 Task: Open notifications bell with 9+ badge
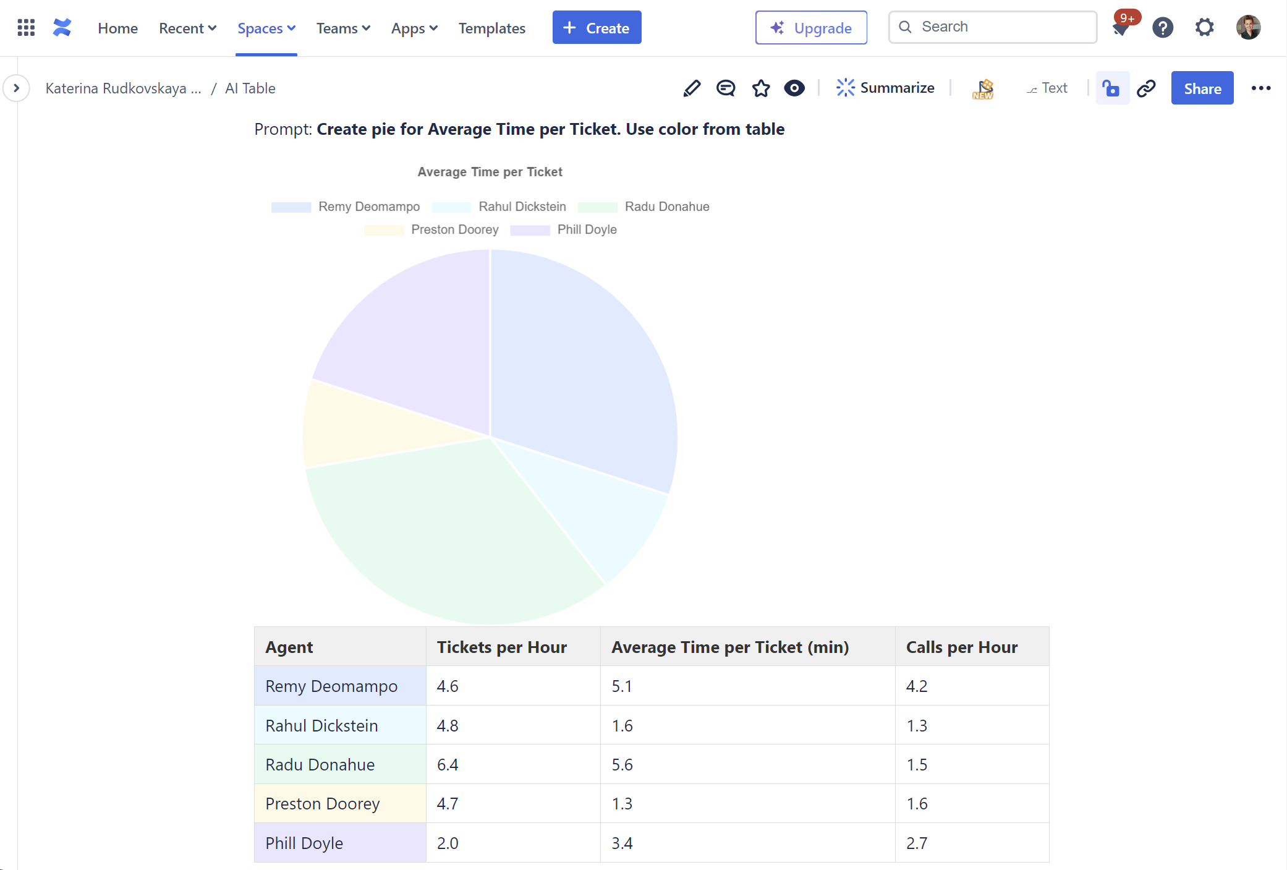tap(1122, 28)
